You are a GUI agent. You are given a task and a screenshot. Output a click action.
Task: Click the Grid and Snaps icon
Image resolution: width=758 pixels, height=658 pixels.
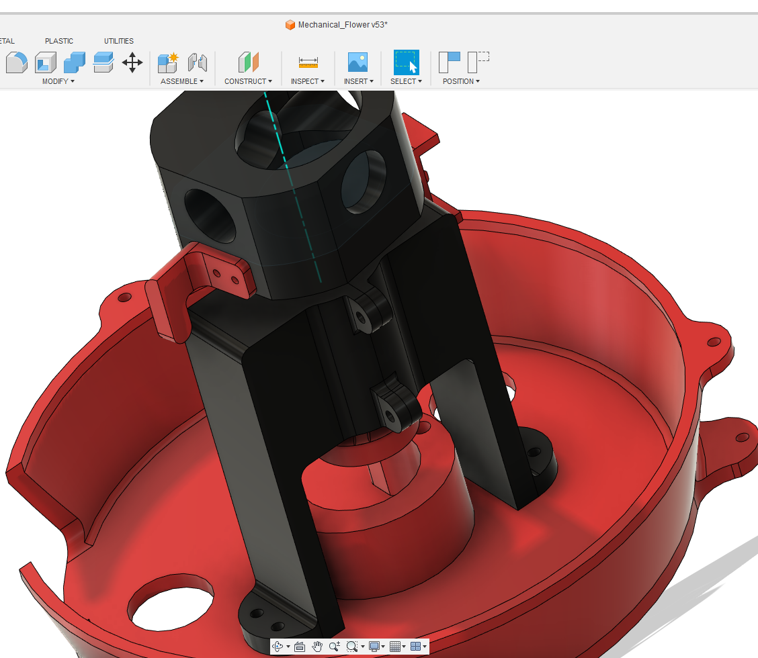[x=395, y=647]
